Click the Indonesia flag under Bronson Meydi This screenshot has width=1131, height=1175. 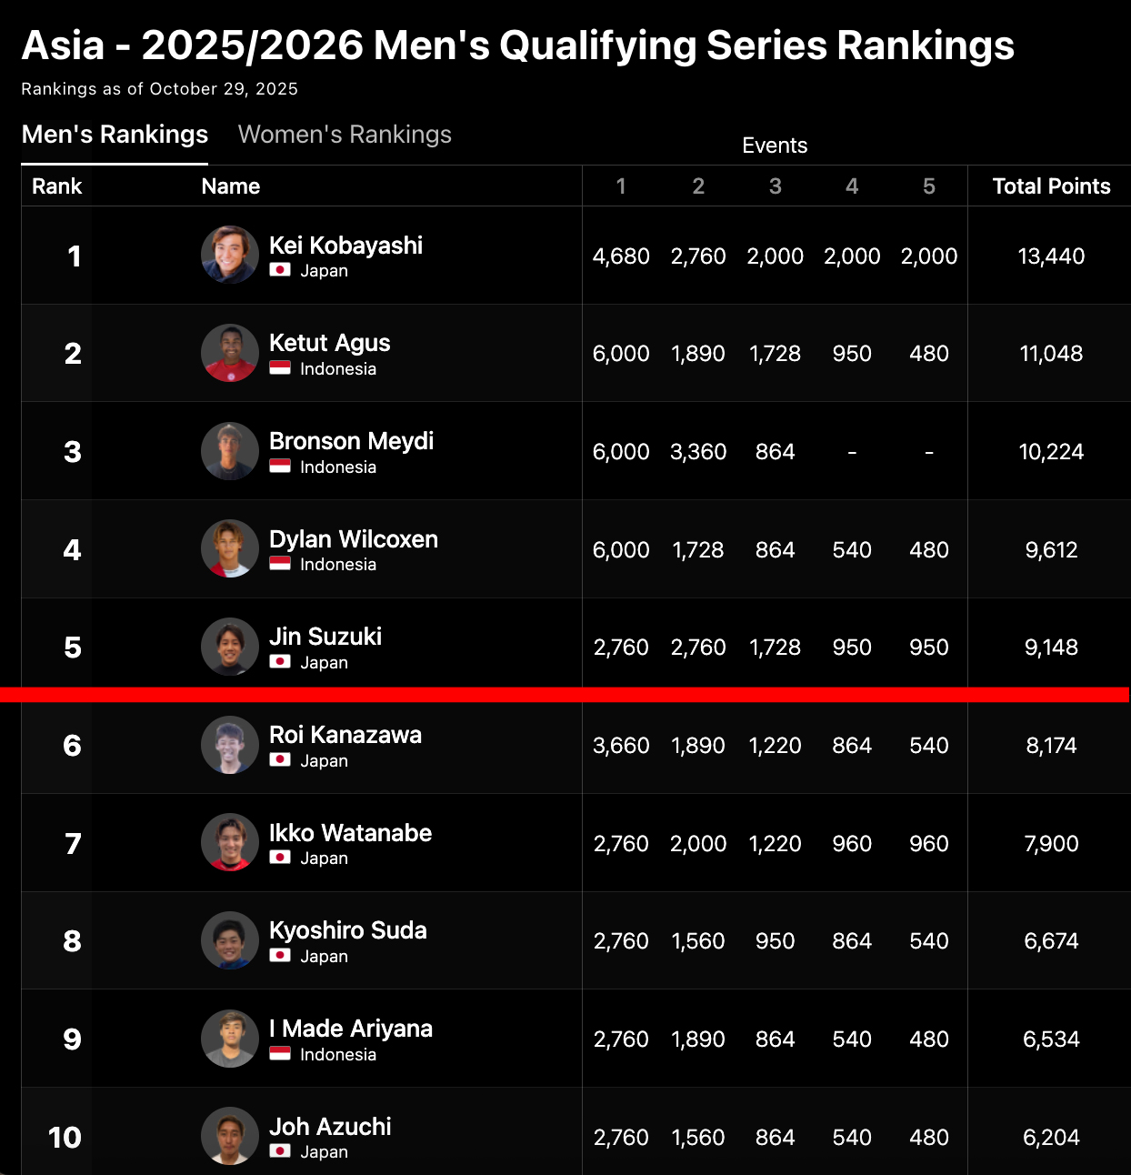280,467
